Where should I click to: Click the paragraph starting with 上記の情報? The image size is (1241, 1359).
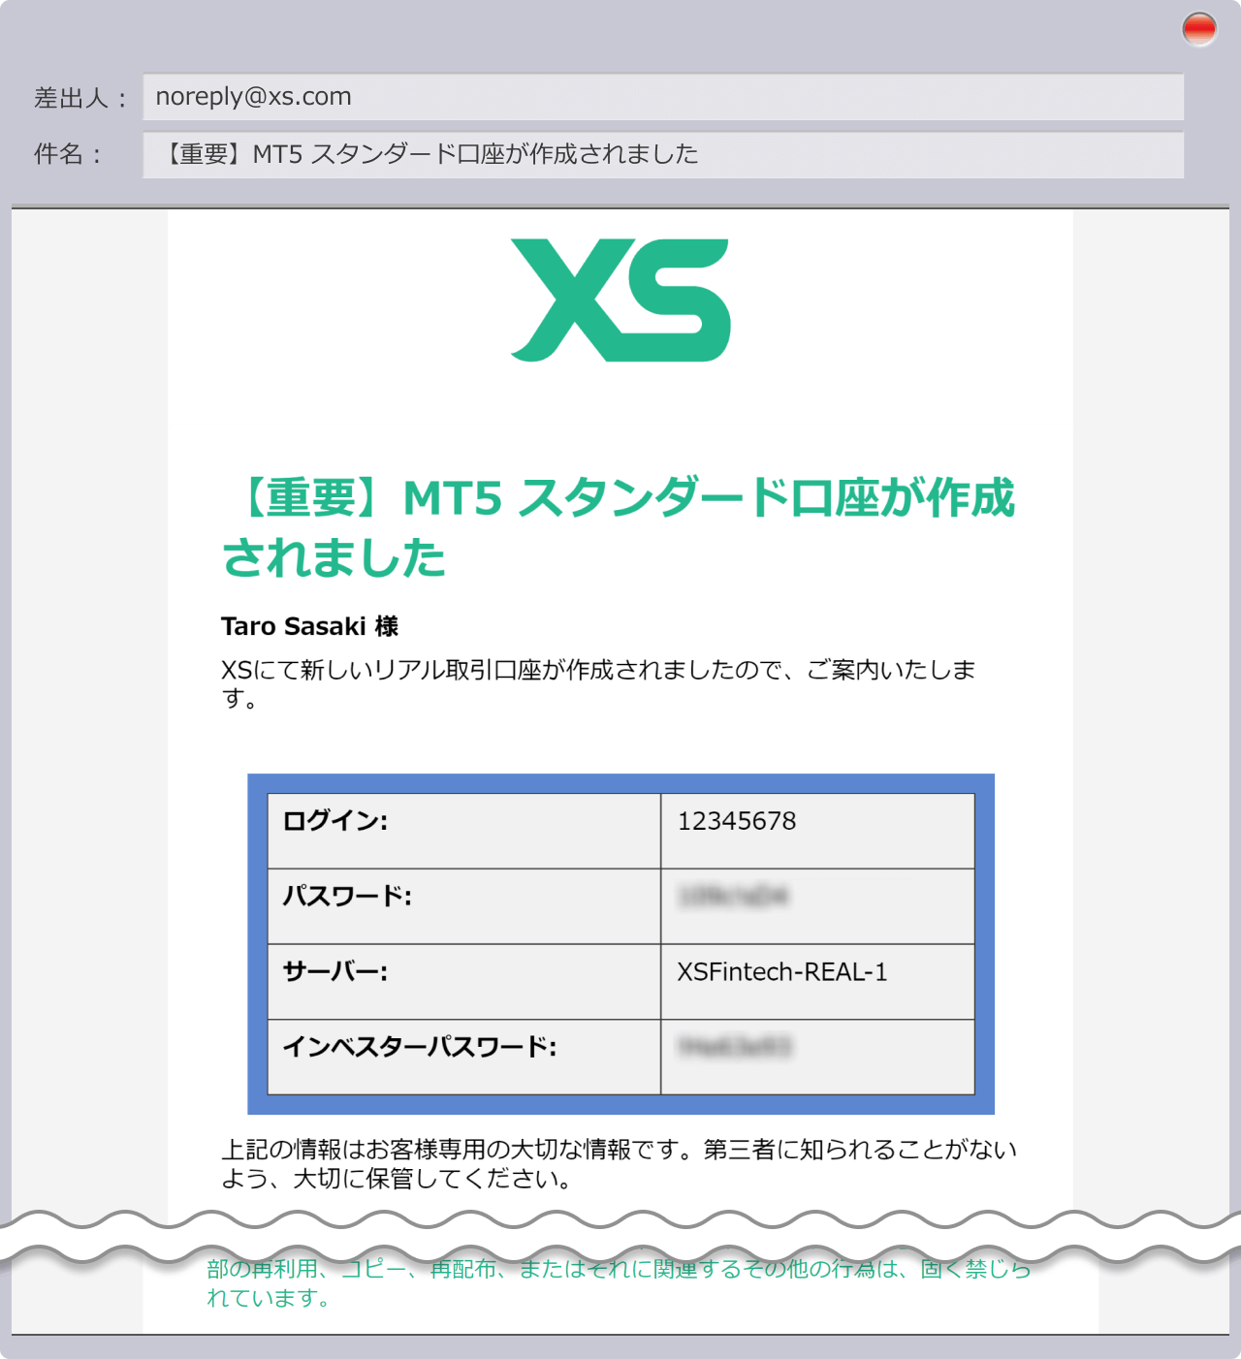pyautogui.click(x=619, y=1164)
